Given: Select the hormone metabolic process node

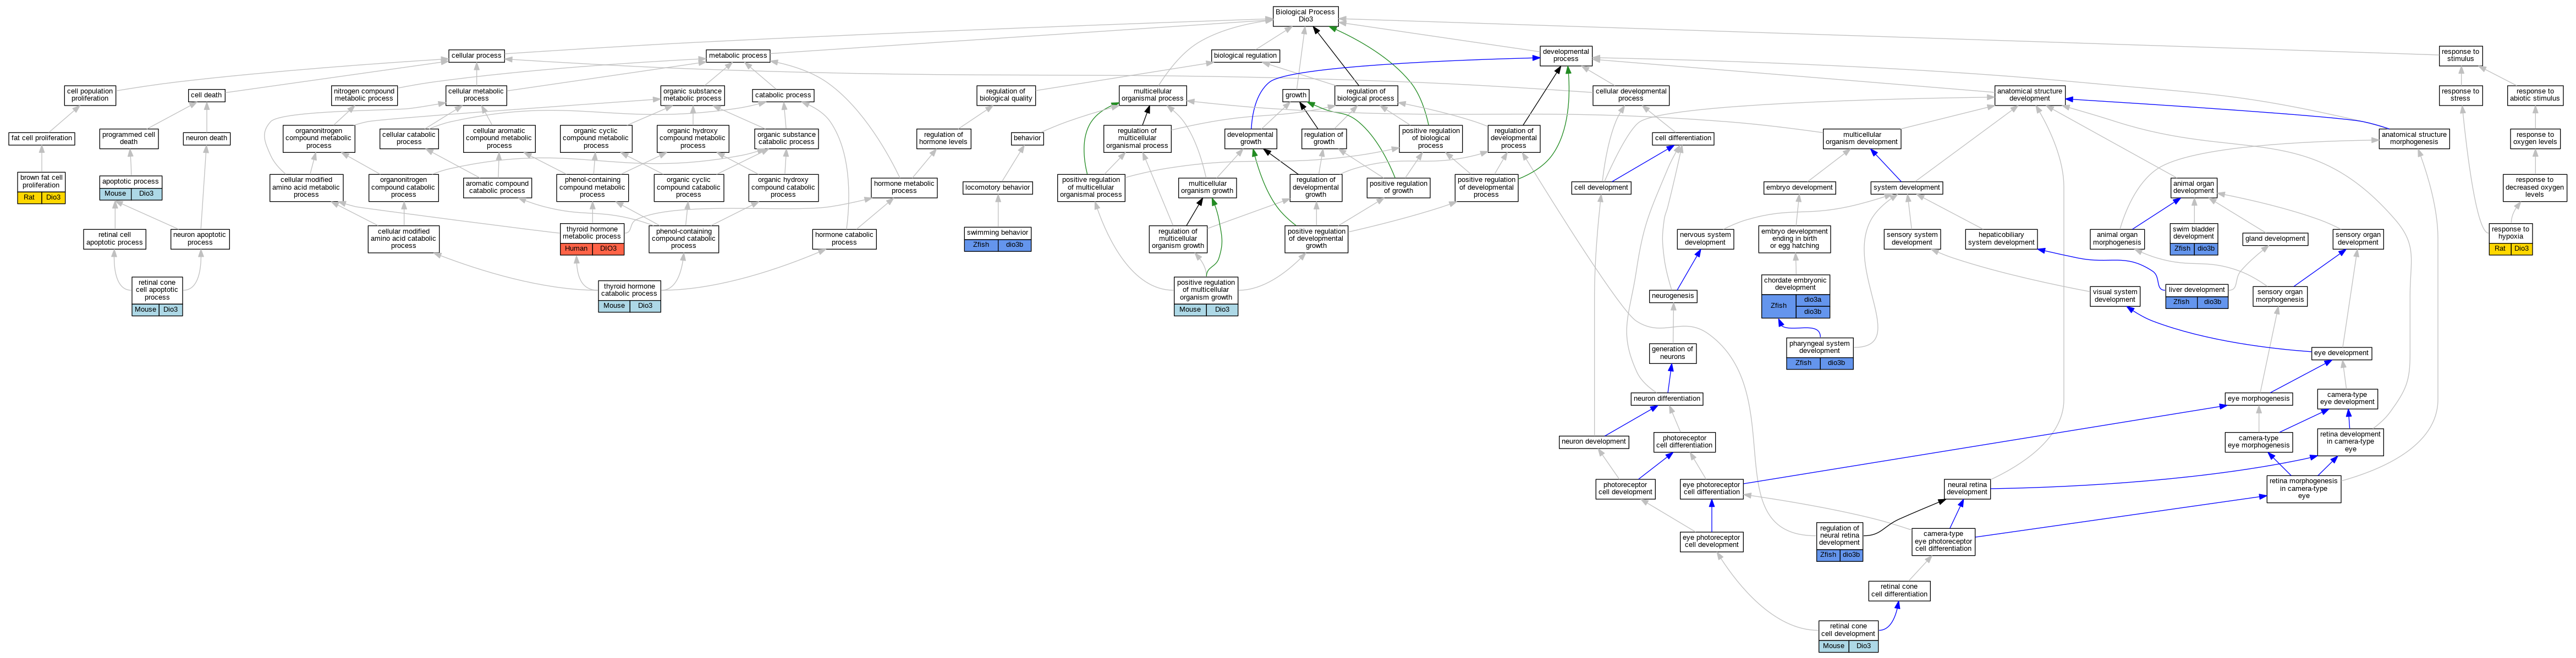Looking at the screenshot, I should [904, 187].
